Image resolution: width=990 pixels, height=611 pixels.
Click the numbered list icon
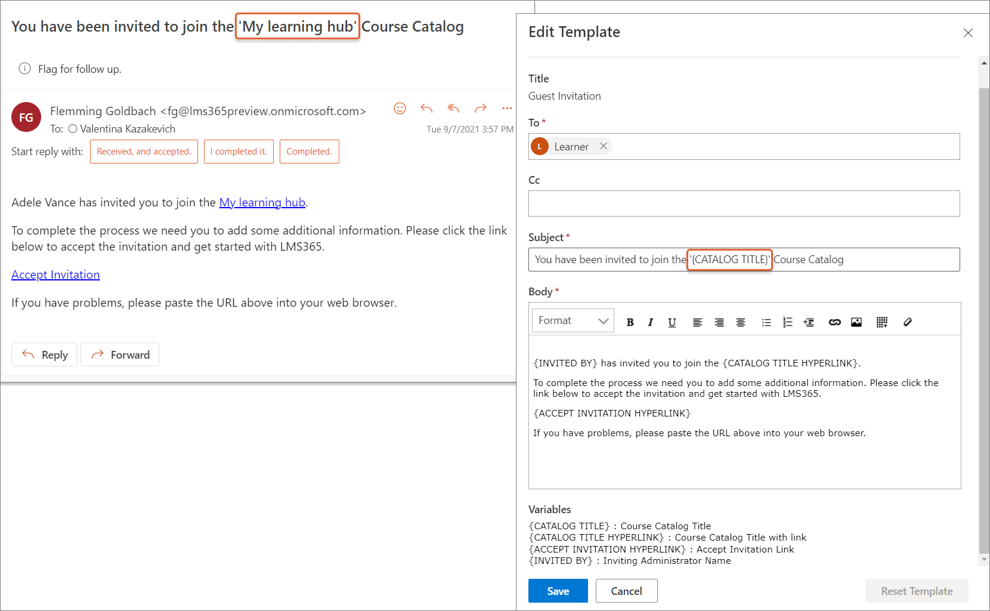[x=787, y=322]
